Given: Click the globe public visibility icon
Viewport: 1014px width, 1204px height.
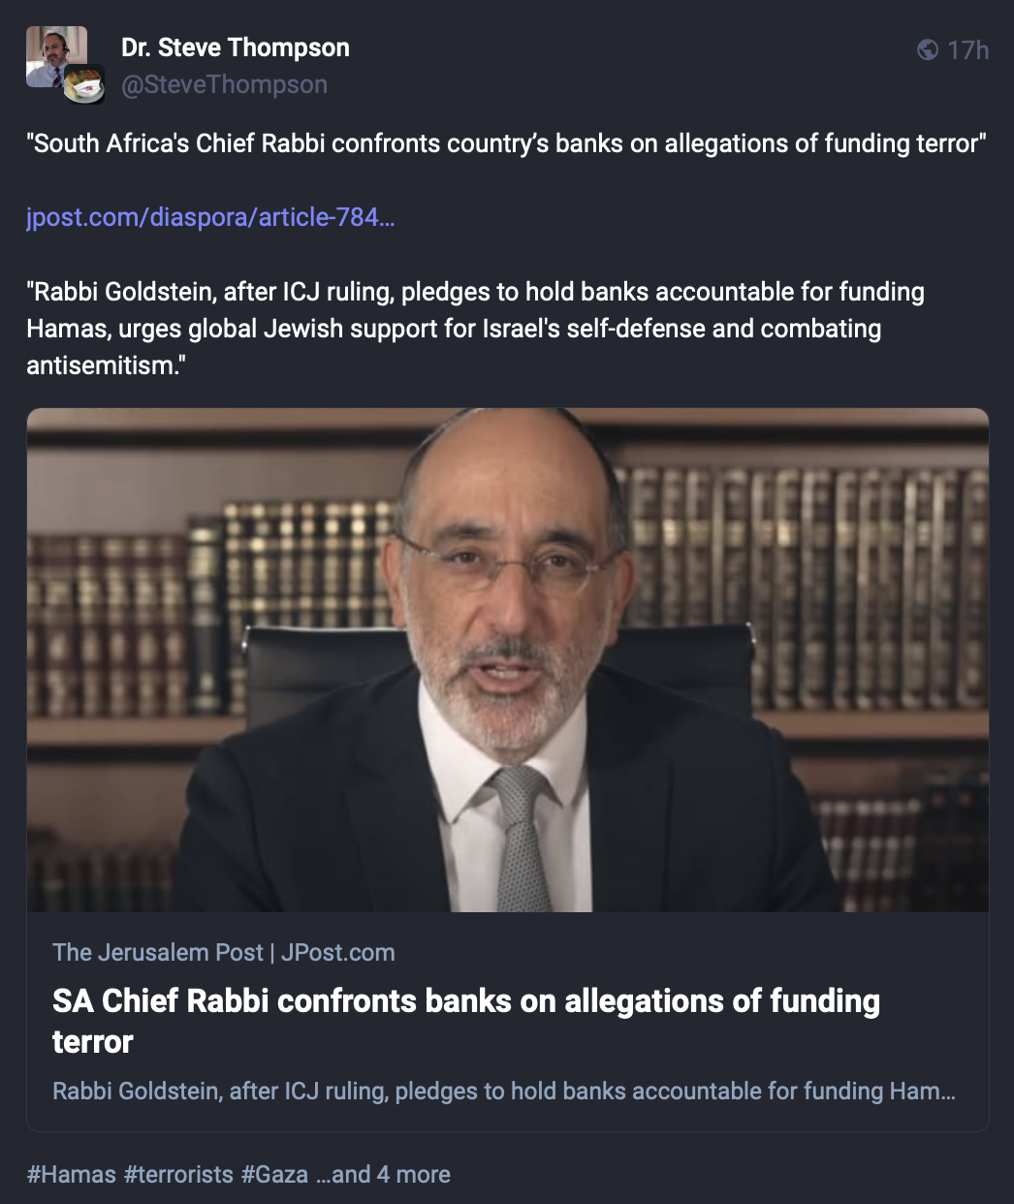Looking at the screenshot, I should tap(928, 49).
